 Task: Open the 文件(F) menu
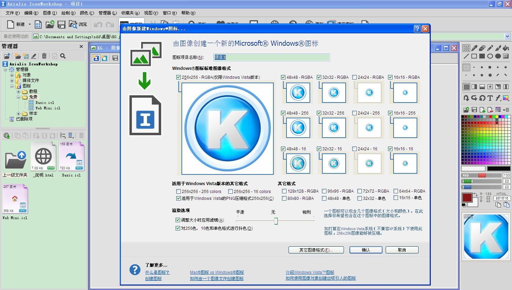click(x=13, y=13)
